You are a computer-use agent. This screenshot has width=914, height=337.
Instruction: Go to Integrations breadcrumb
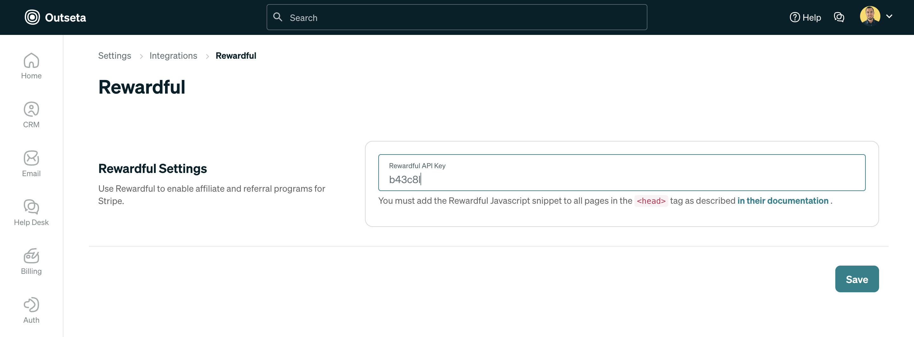pos(173,56)
